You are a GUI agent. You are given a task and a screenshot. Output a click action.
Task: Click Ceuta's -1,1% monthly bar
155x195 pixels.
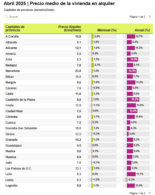(x=91, y=105)
